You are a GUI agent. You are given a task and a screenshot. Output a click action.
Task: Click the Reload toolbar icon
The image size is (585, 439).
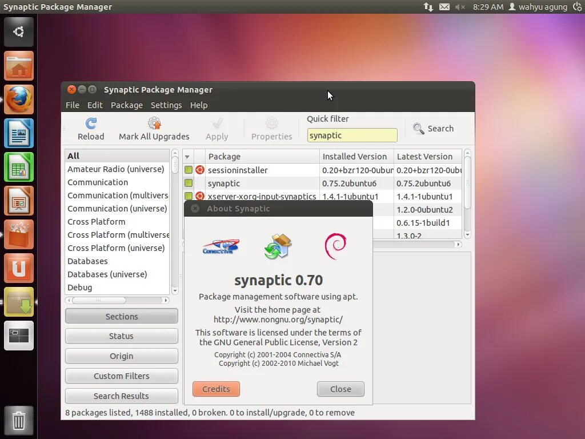point(91,123)
